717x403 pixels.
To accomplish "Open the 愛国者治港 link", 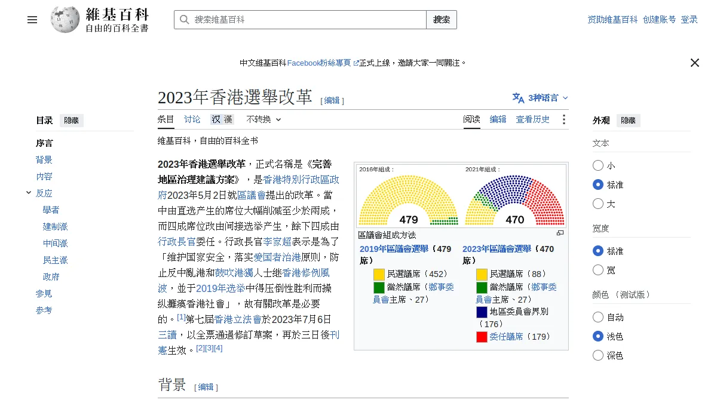I will (x=276, y=257).
